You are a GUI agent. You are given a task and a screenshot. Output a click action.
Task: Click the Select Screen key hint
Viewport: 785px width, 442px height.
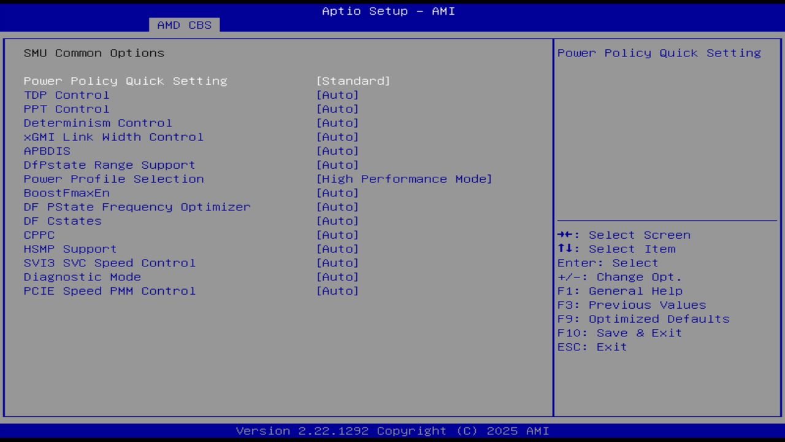624,235
